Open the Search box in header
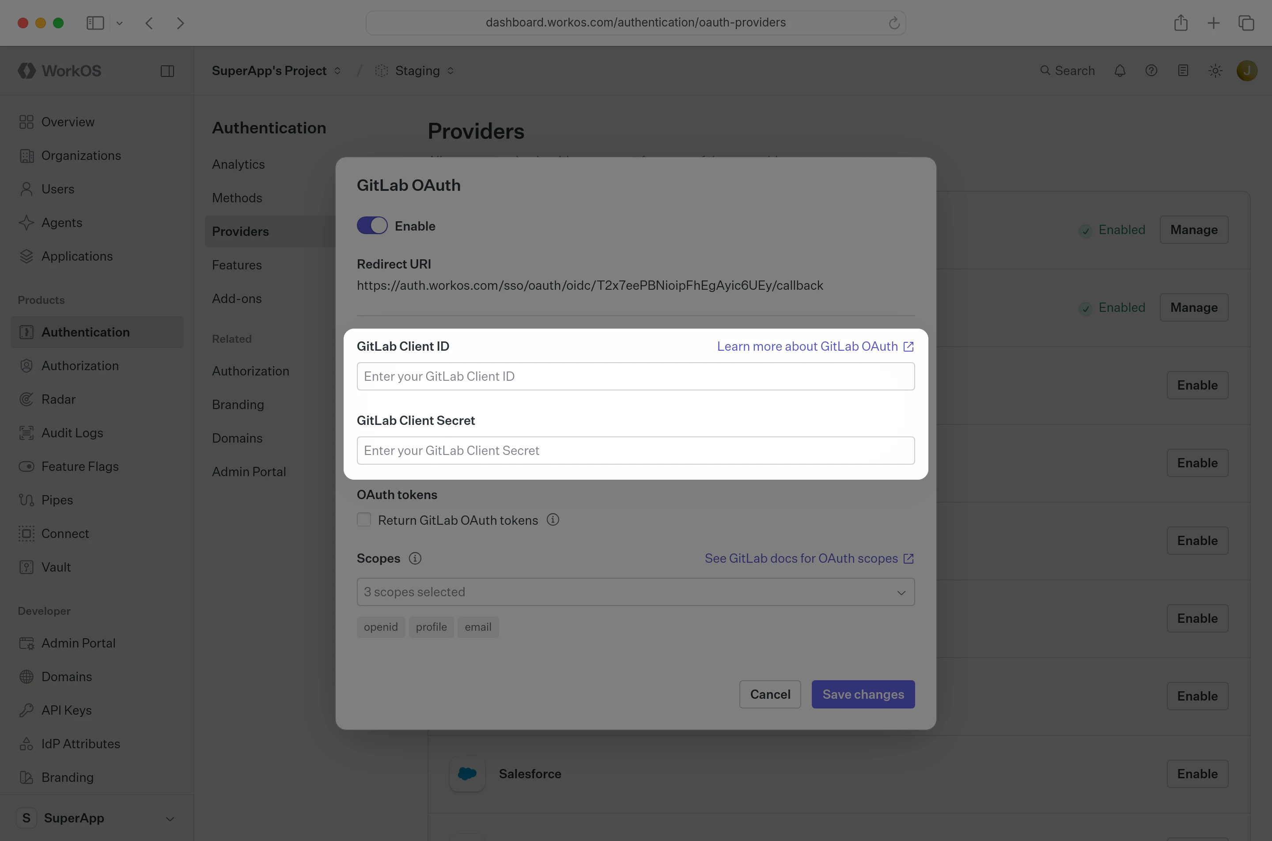1272x841 pixels. (x=1067, y=71)
